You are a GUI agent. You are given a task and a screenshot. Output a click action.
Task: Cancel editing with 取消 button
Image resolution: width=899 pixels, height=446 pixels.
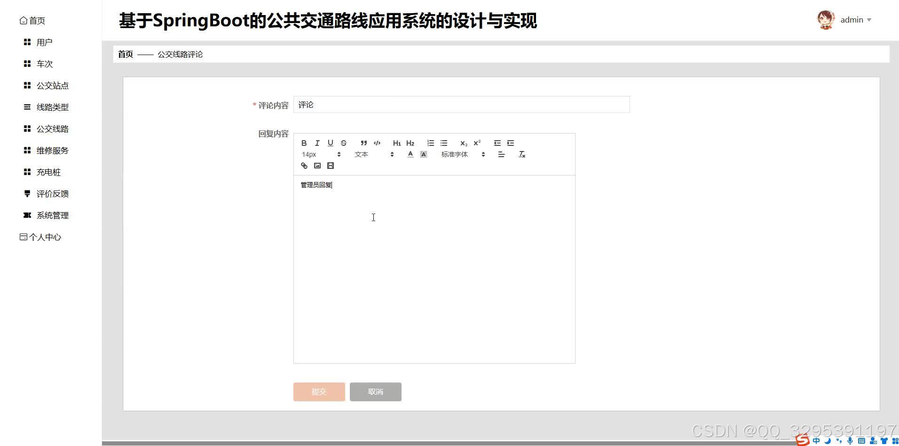375,391
